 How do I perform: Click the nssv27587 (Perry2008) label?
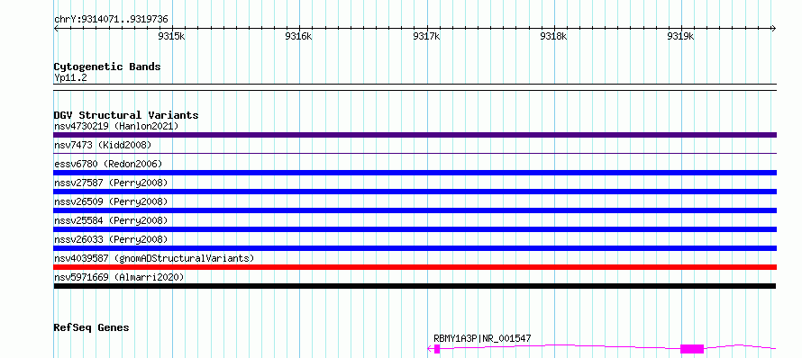[111, 183]
